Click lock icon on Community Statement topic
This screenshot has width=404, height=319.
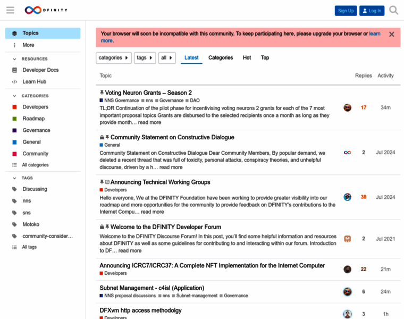pos(102,137)
